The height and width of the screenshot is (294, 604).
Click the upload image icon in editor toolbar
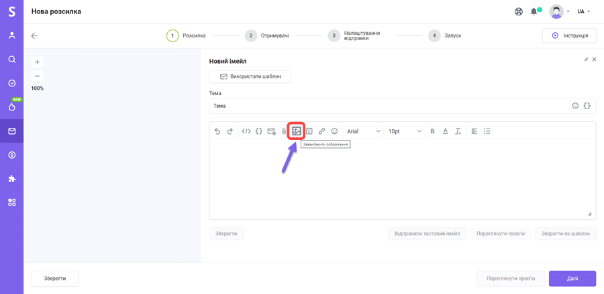[297, 131]
